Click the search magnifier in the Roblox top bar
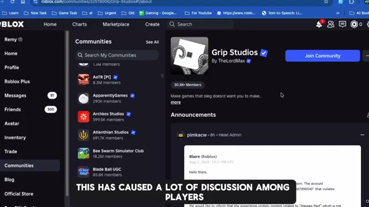The width and height of the screenshot is (369, 207). click(x=172, y=24)
